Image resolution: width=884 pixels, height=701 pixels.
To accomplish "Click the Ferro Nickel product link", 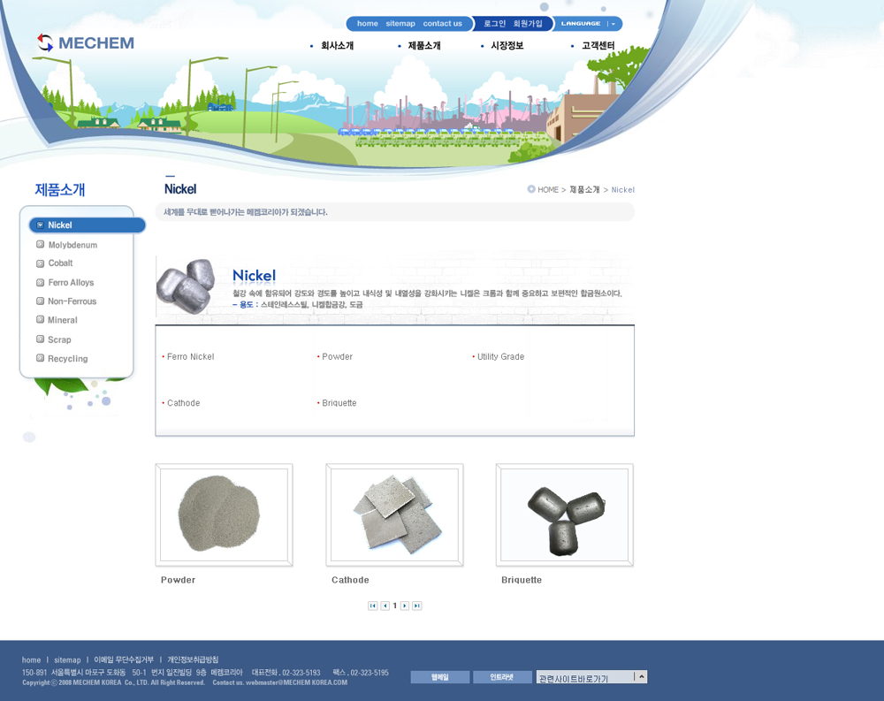I will click(190, 357).
